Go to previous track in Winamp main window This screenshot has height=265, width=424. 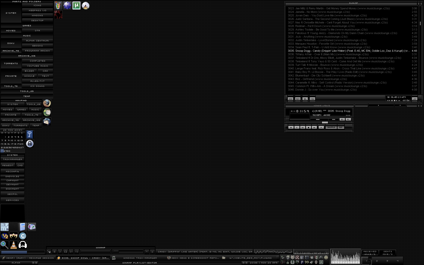(291, 127)
